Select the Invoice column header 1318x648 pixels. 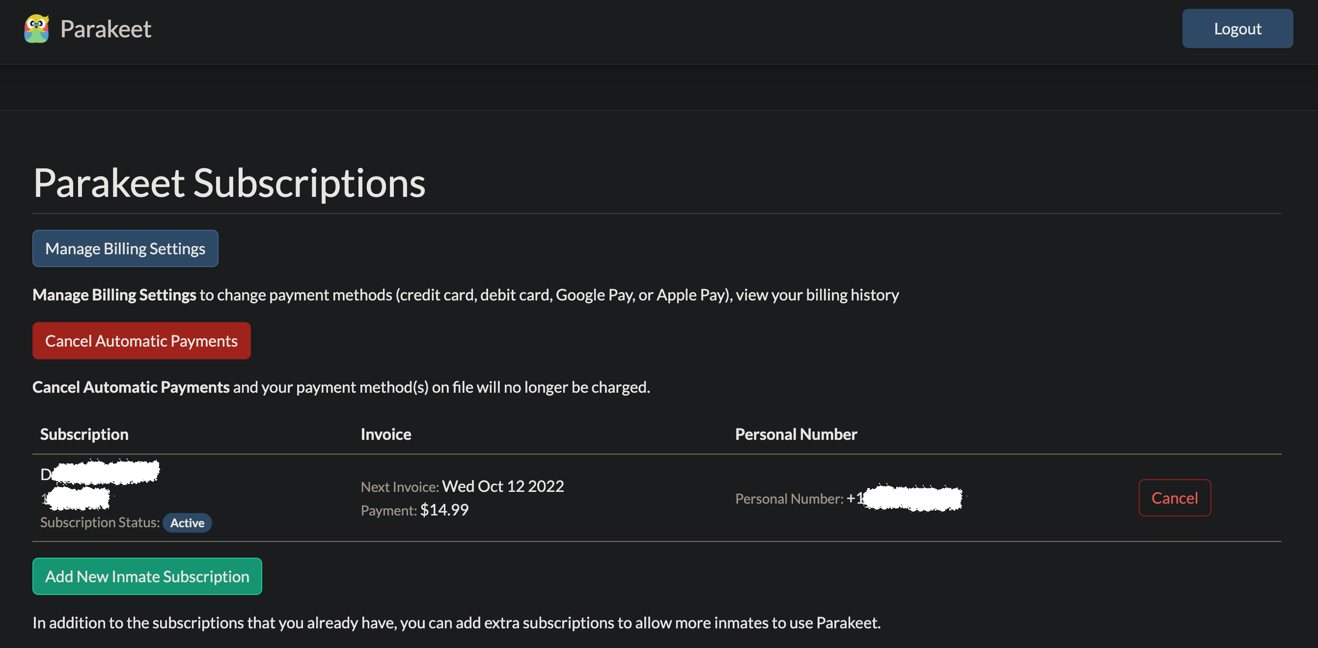[386, 433]
